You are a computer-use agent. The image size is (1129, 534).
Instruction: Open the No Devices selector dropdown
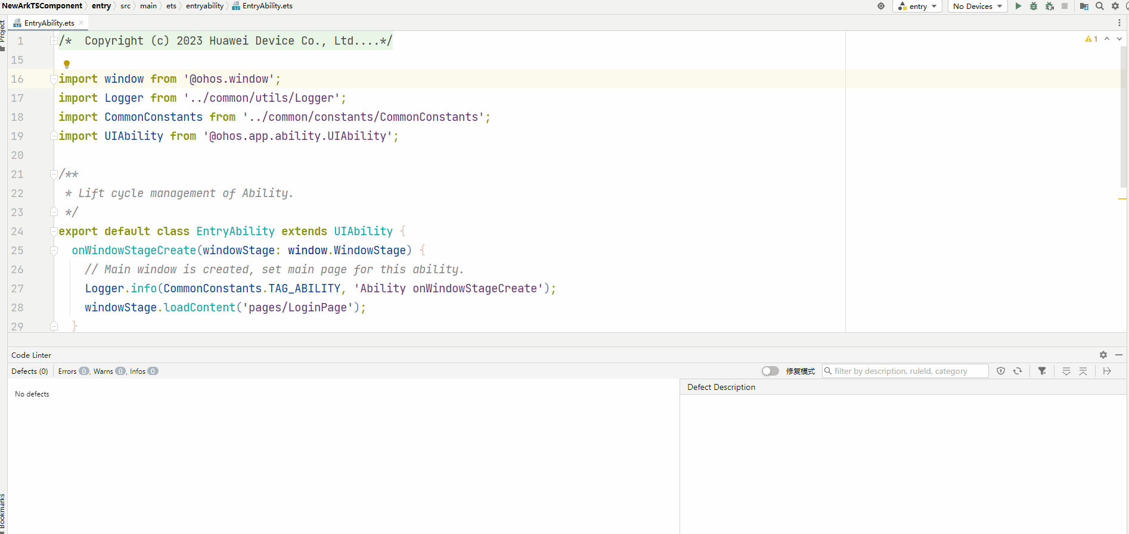(978, 6)
